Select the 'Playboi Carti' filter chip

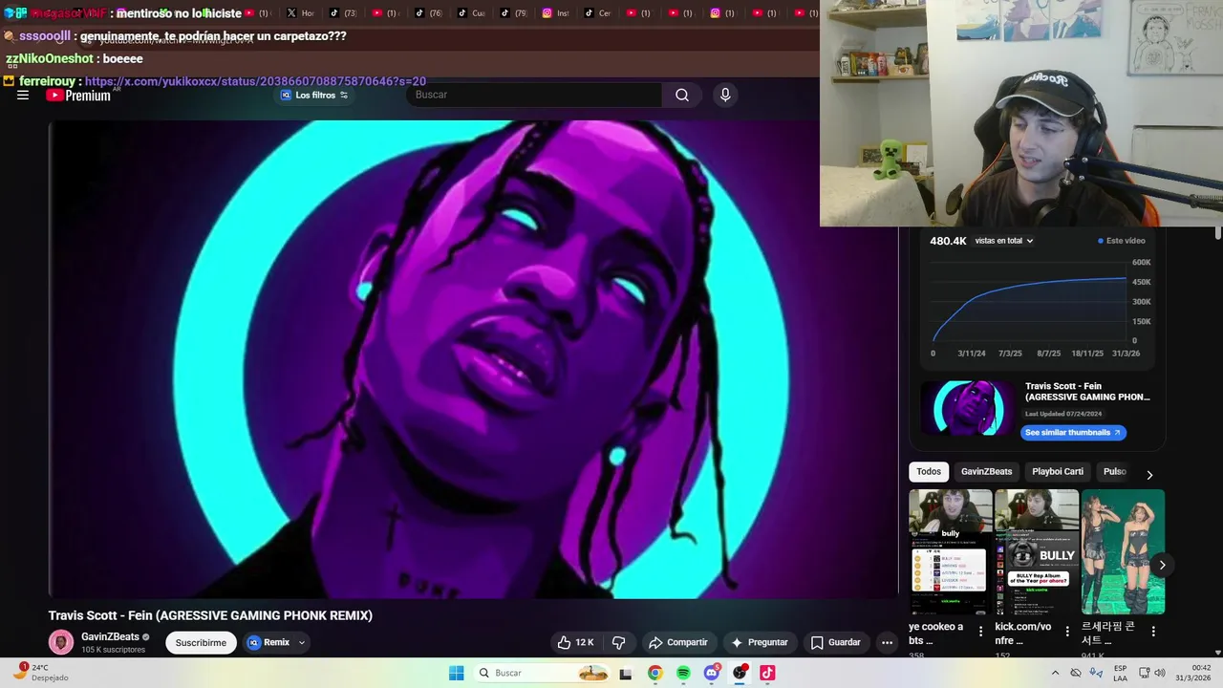(1058, 471)
